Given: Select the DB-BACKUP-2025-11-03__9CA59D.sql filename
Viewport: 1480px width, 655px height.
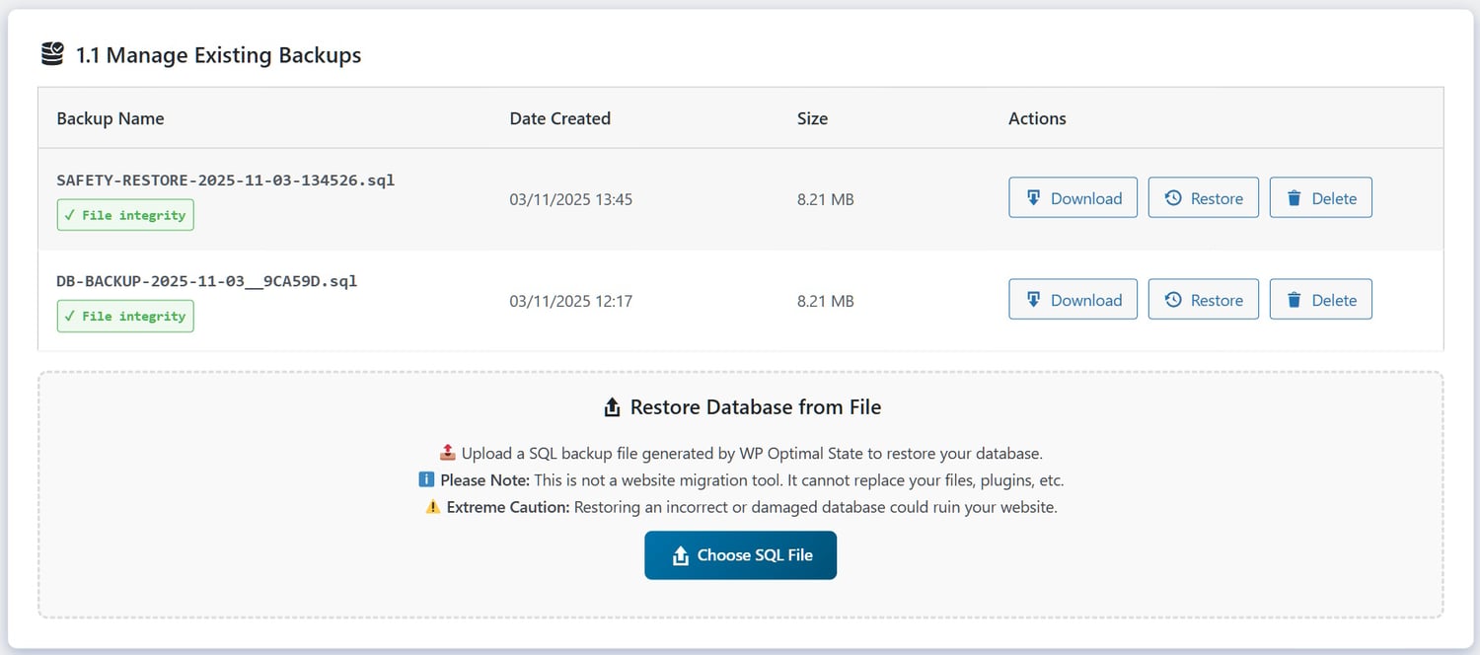Looking at the screenshot, I should (207, 281).
